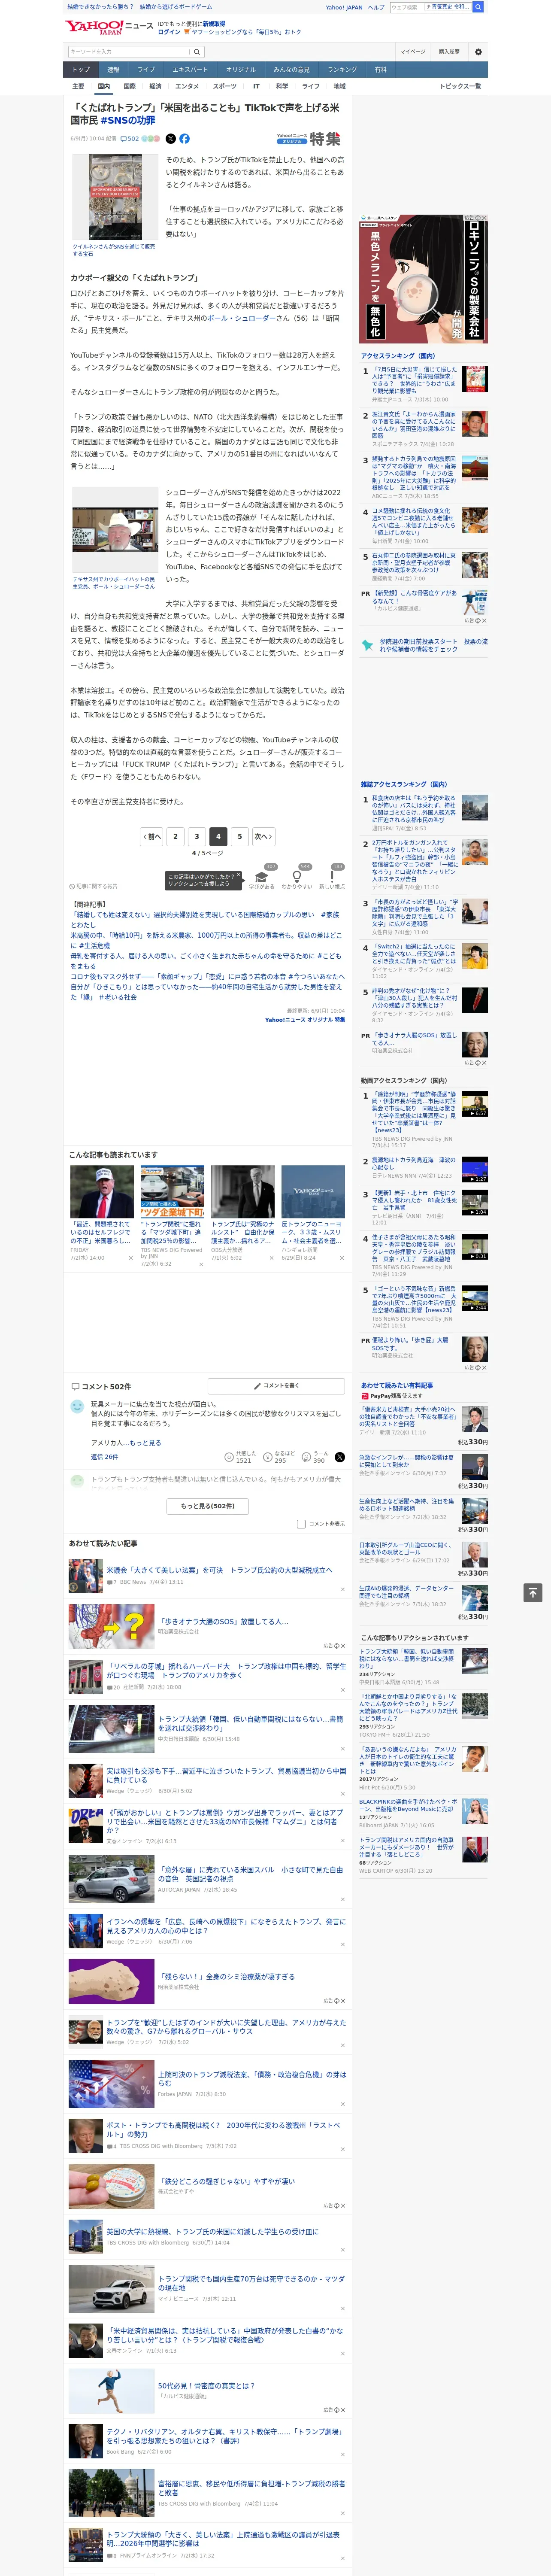Screen dimensions: 551x2576
Task: Dismiss the FRIDAY recommended article card
Action: pos(130,1258)
